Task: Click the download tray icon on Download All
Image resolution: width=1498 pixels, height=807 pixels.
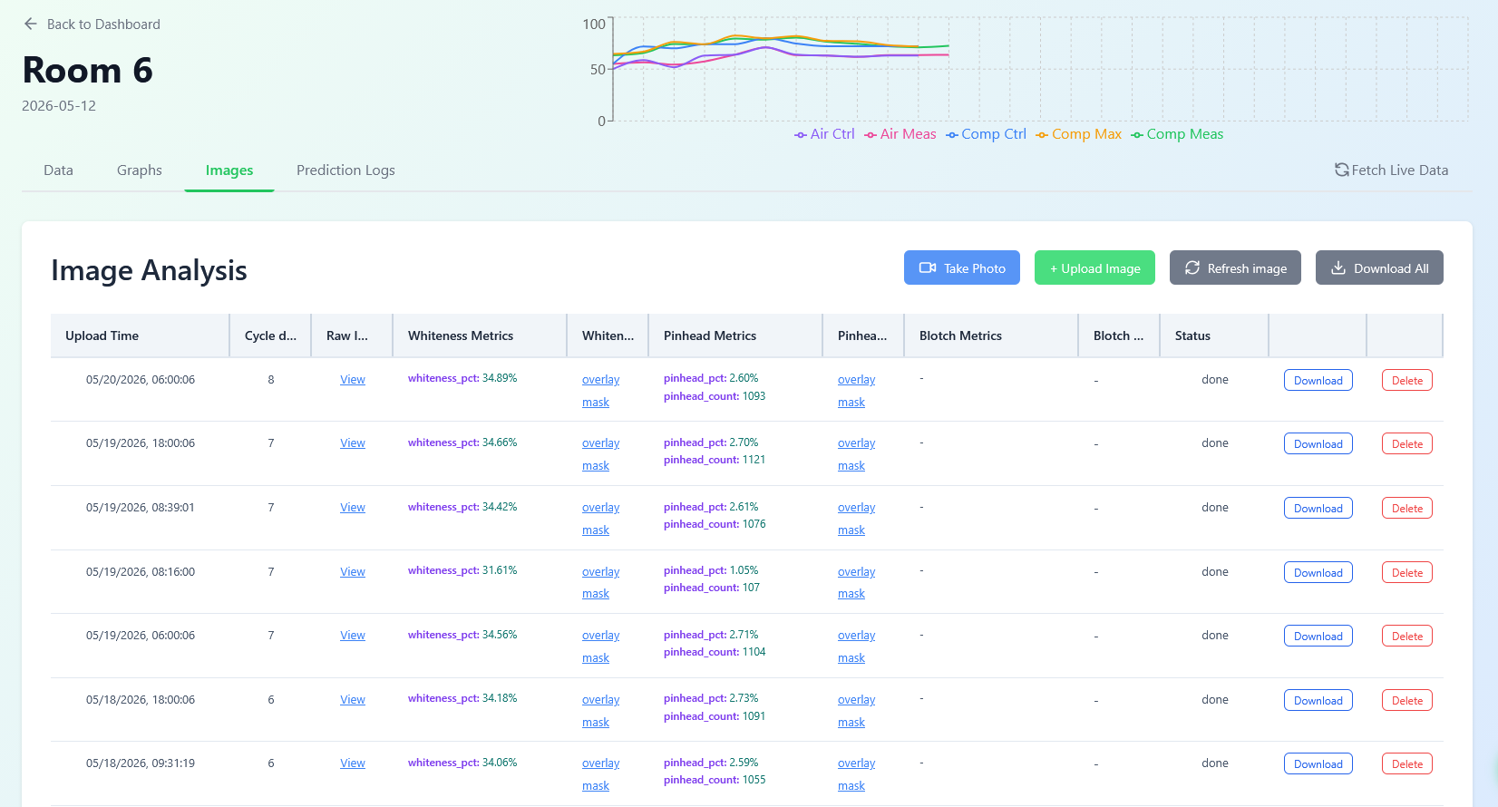Action: (1337, 267)
